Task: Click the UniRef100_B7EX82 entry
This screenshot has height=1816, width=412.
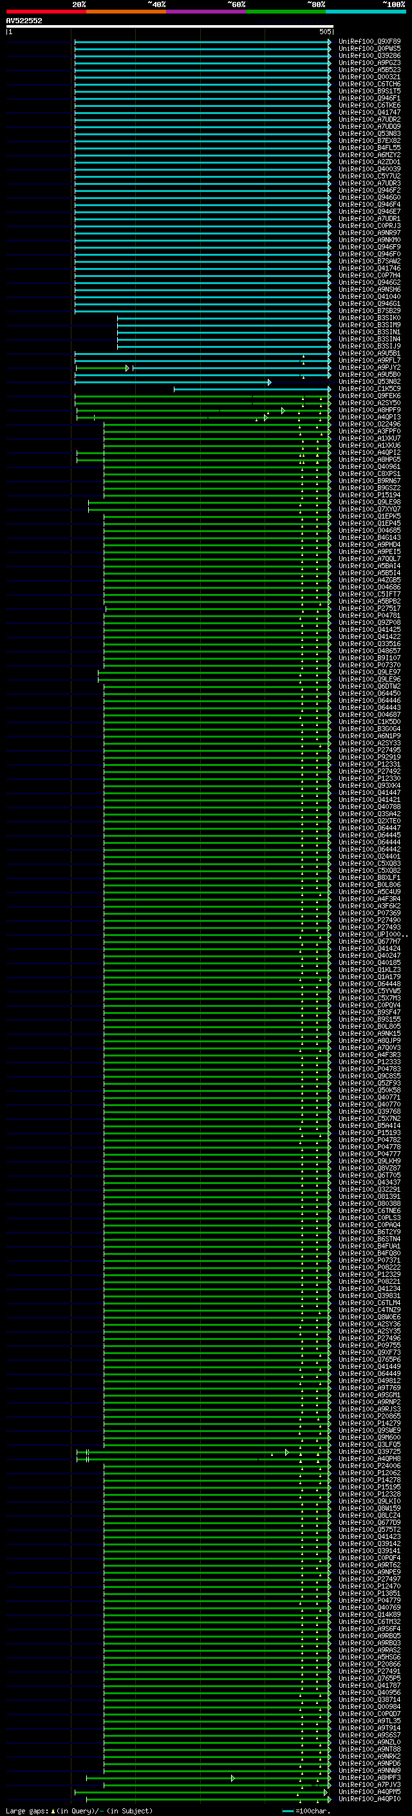Action: (369, 140)
